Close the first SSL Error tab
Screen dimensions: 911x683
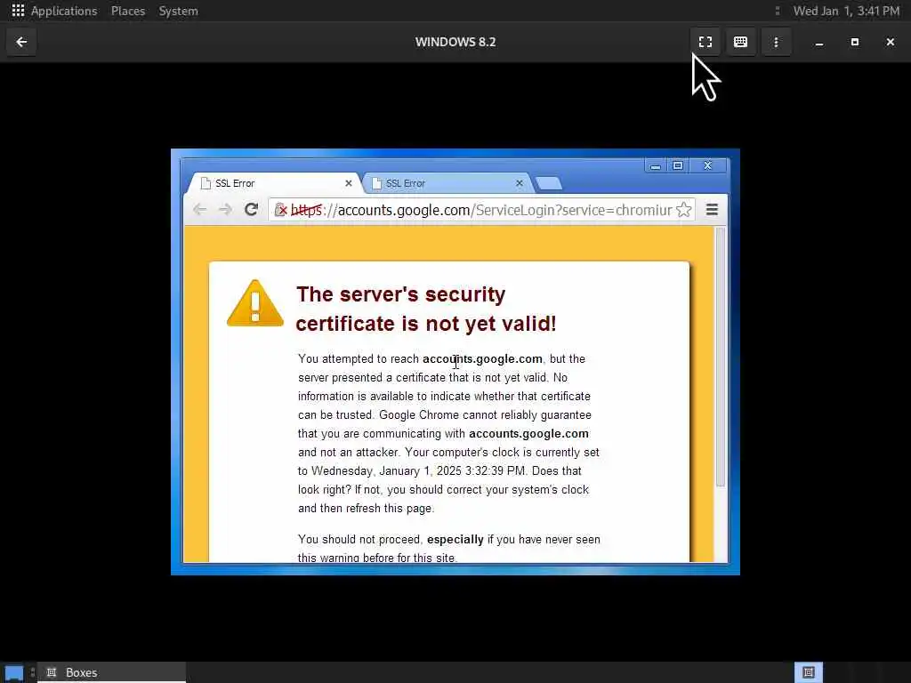click(349, 183)
